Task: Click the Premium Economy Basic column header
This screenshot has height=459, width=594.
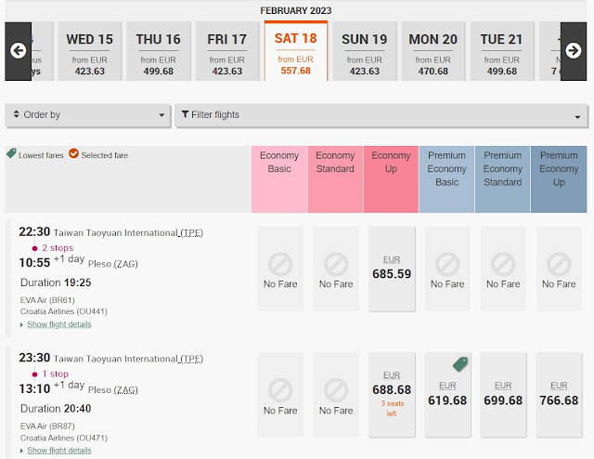Action: point(446,179)
